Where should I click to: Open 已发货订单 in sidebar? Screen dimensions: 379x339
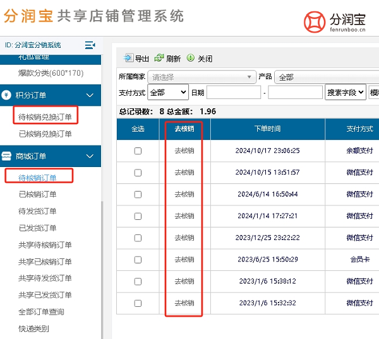coord(38,228)
